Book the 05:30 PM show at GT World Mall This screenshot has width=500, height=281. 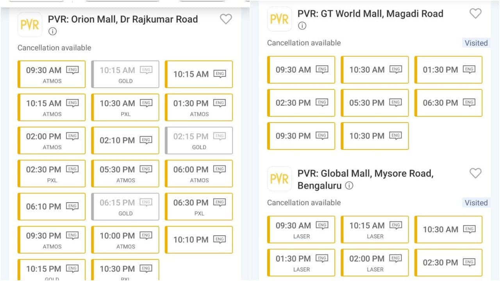point(375,103)
